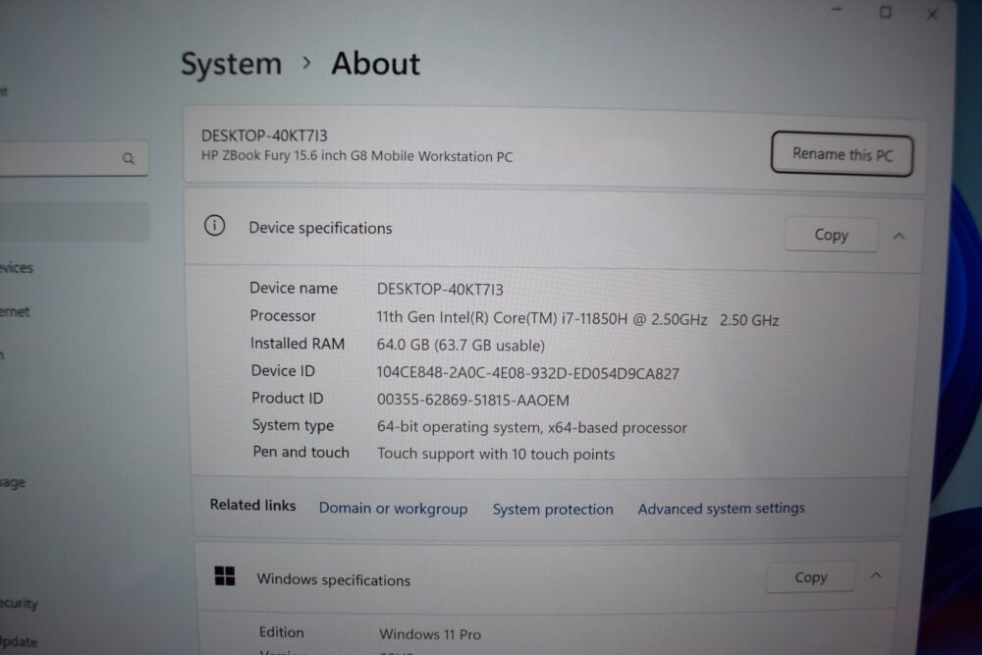This screenshot has height=655, width=982.
Task: Click the search magnifier icon in sidebar
Action: [129, 158]
